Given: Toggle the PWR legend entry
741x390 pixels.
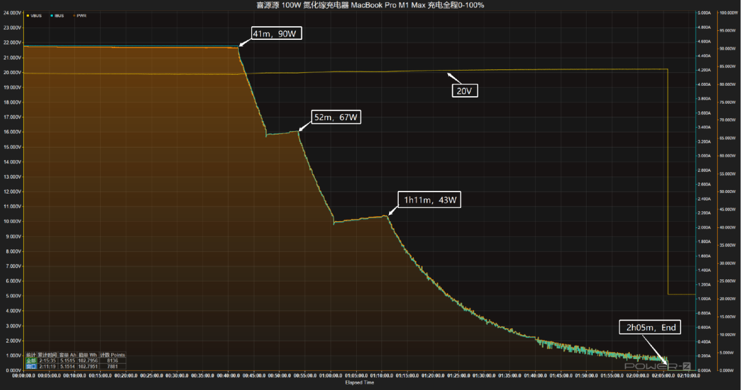Looking at the screenshot, I should [80, 16].
